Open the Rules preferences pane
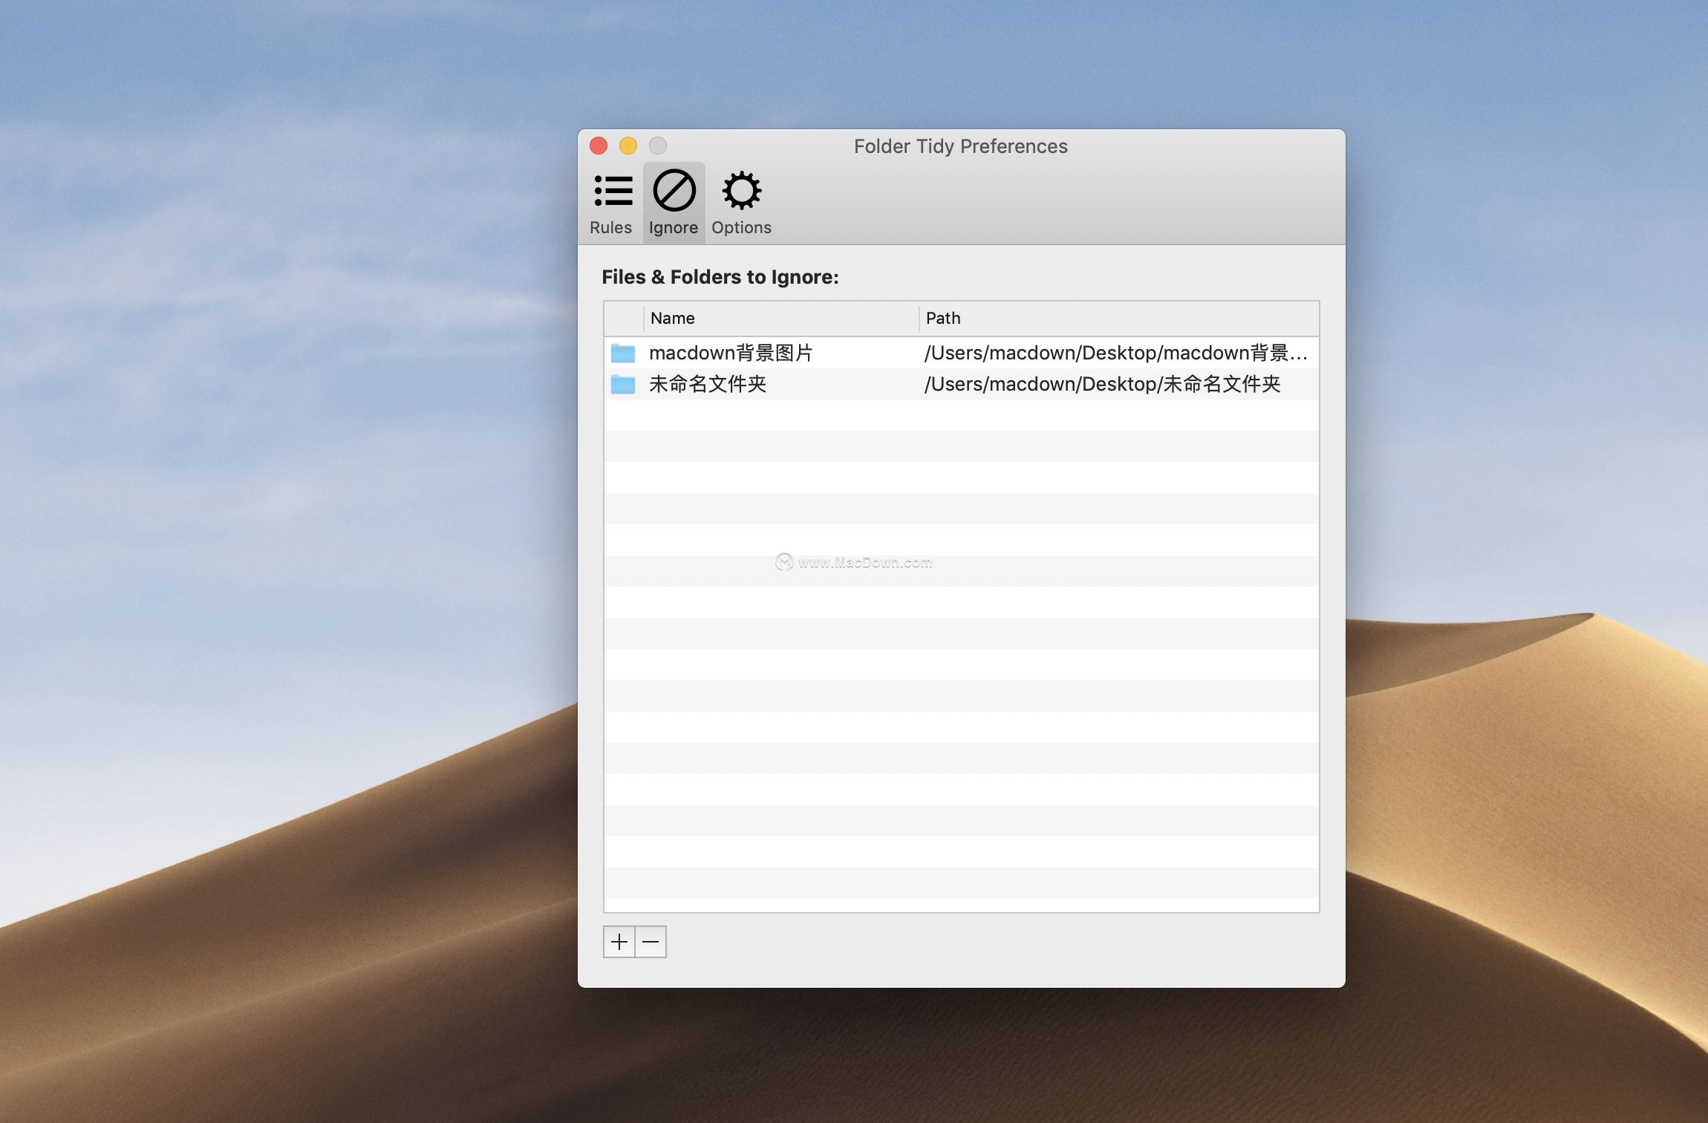The width and height of the screenshot is (1708, 1123). coord(612,192)
